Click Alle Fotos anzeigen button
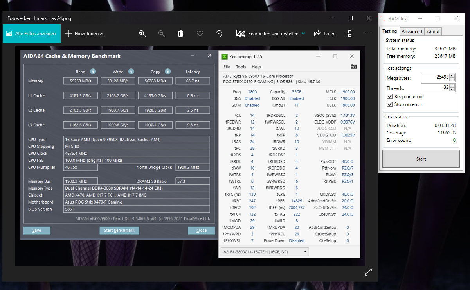The width and height of the screenshot is (470, 290). click(x=32, y=34)
